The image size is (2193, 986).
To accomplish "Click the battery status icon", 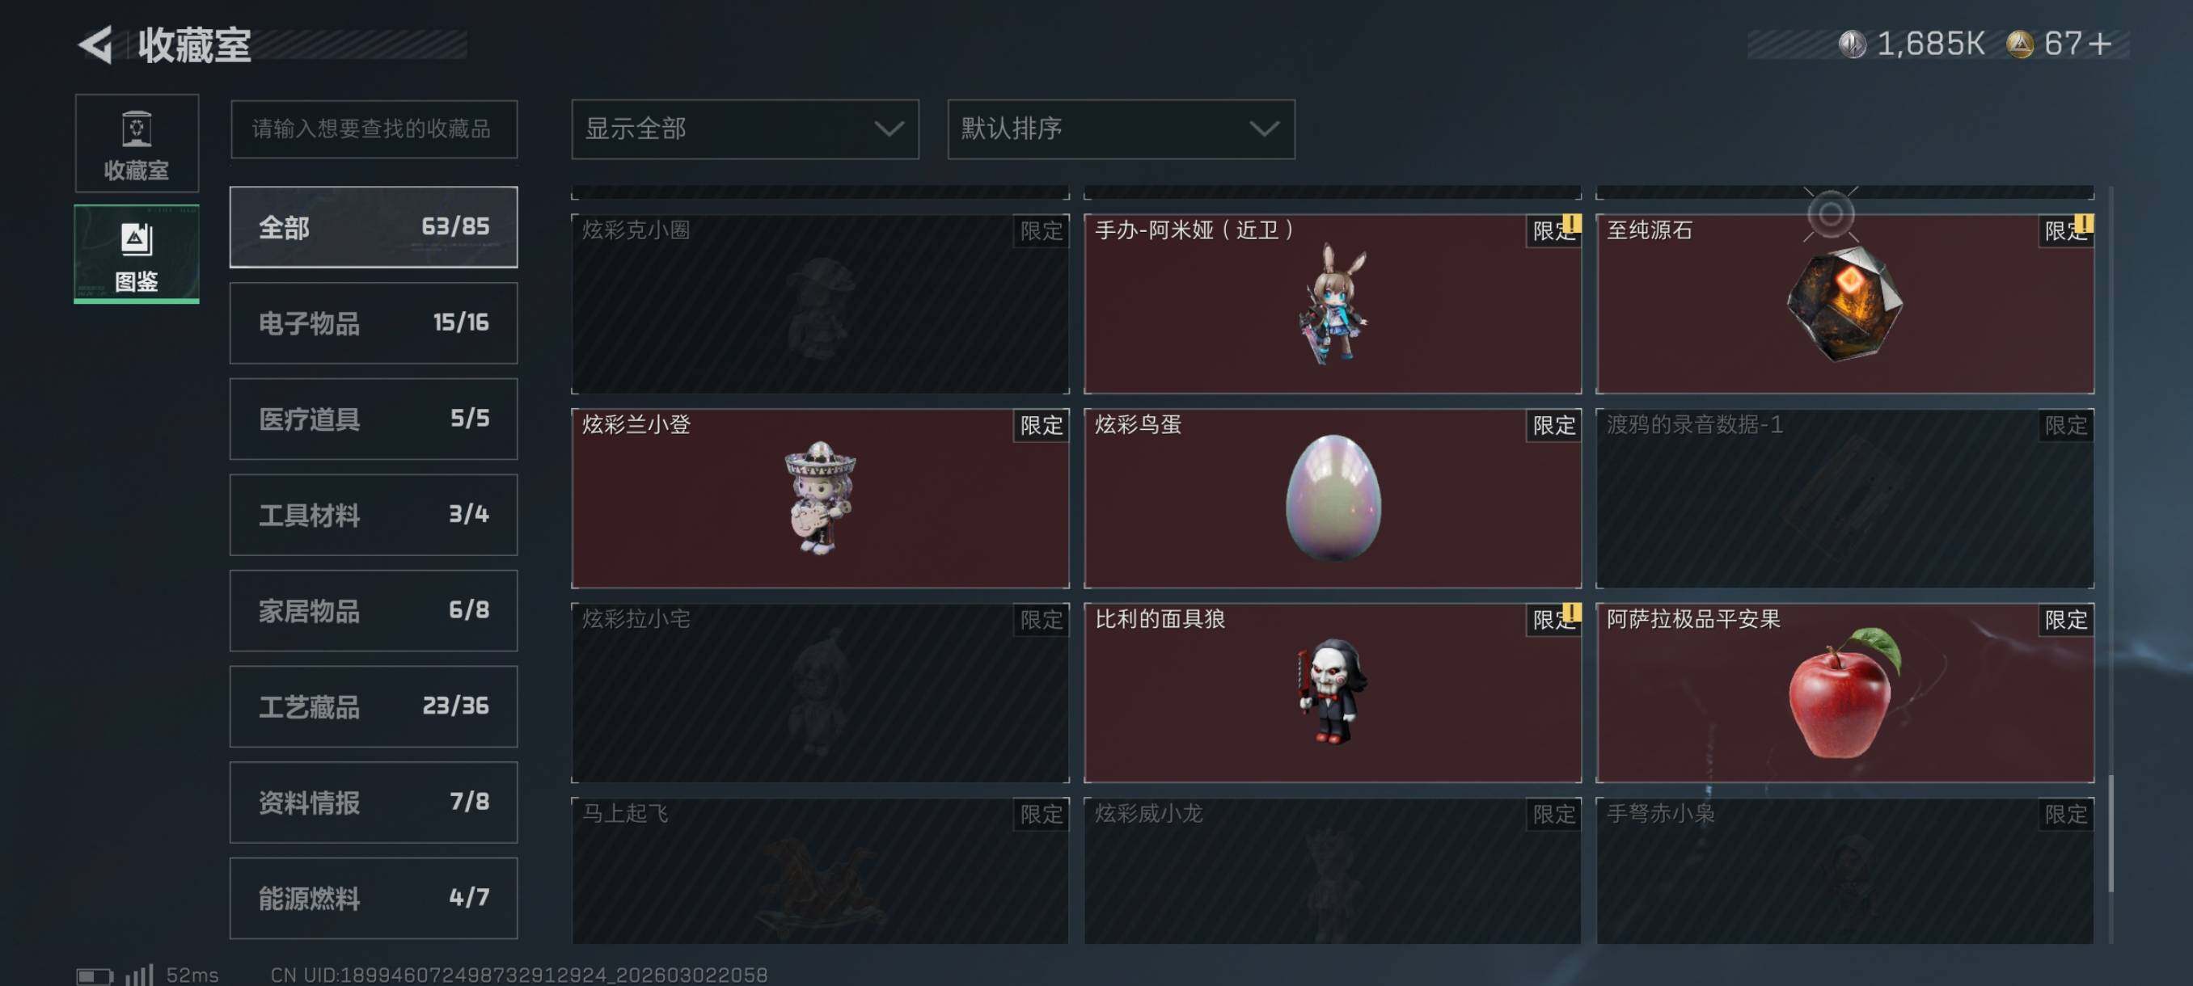I will pyautogui.click(x=94, y=975).
